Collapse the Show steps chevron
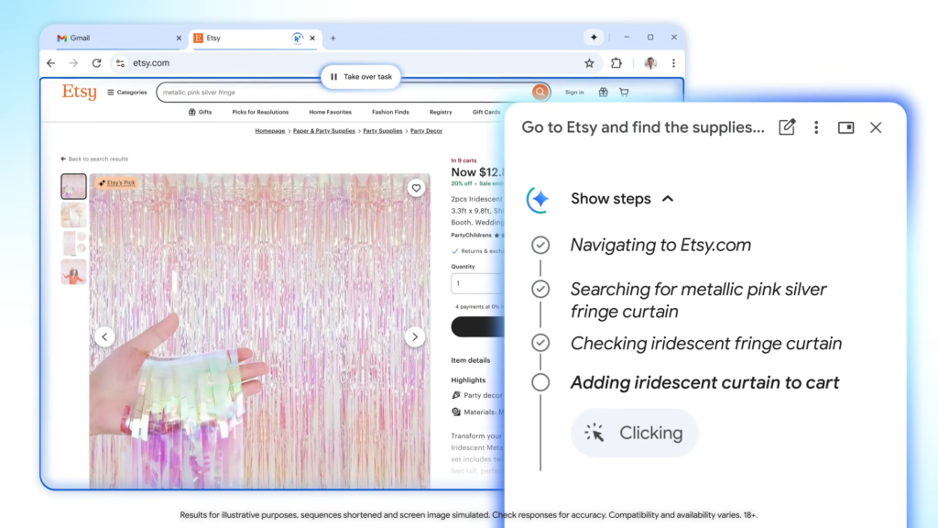 click(668, 199)
